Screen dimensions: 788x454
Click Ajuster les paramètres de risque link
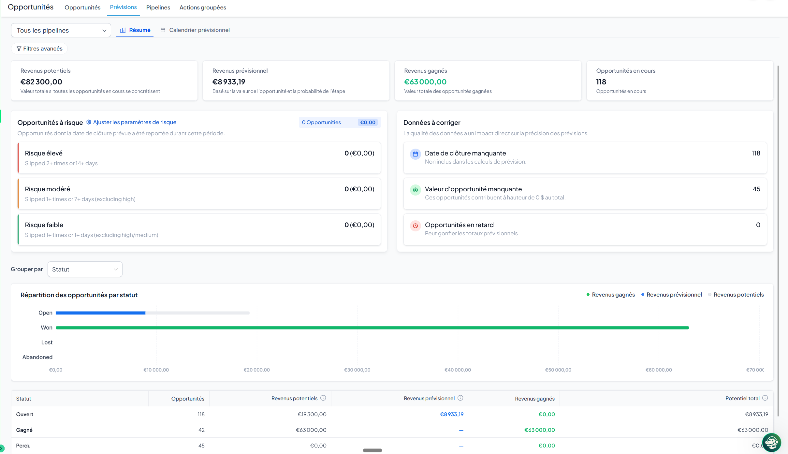point(135,122)
